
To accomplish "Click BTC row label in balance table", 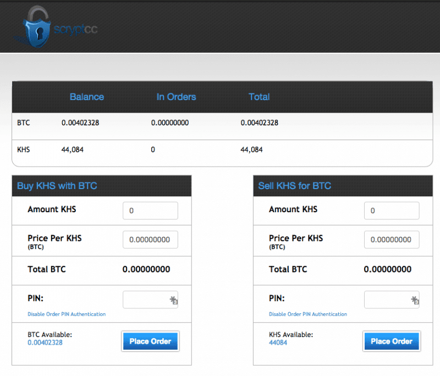I will [23, 123].
